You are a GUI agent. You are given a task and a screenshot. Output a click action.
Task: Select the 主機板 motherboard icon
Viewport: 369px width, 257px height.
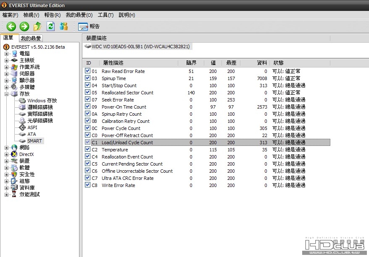[14, 60]
